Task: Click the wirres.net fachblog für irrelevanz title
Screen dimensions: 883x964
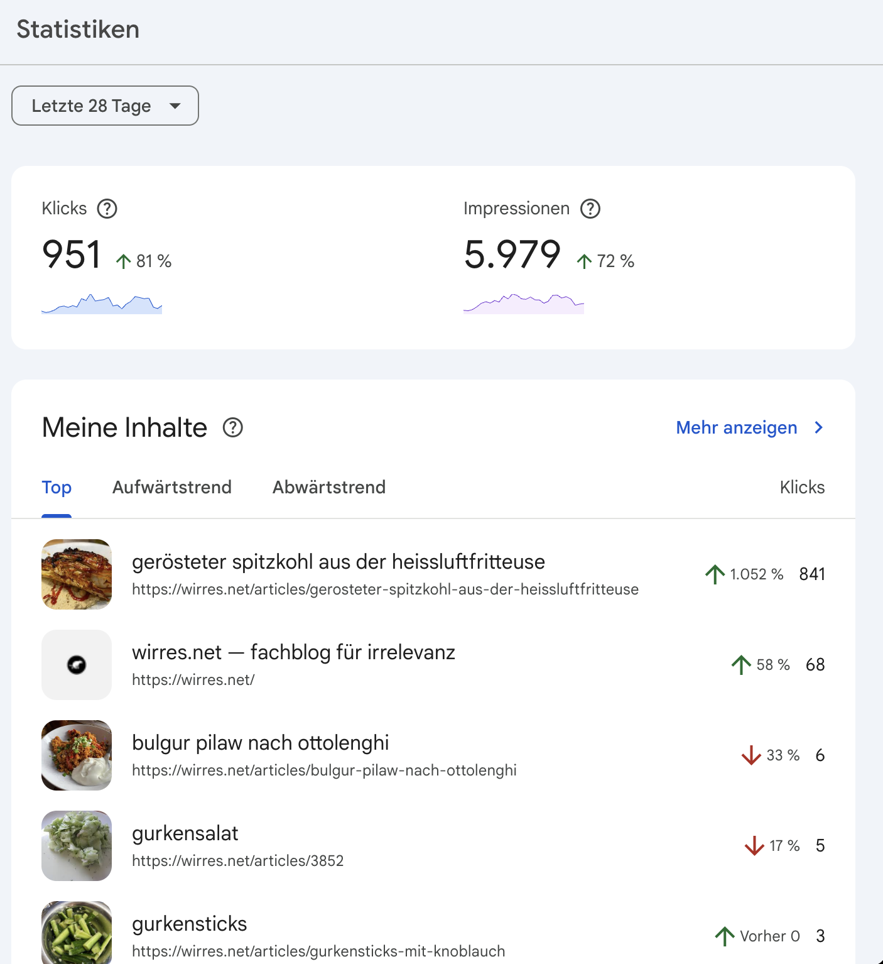Action: [x=293, y=652]
